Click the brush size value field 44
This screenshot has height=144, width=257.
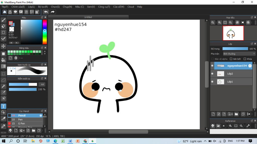[x=42, y=84]
